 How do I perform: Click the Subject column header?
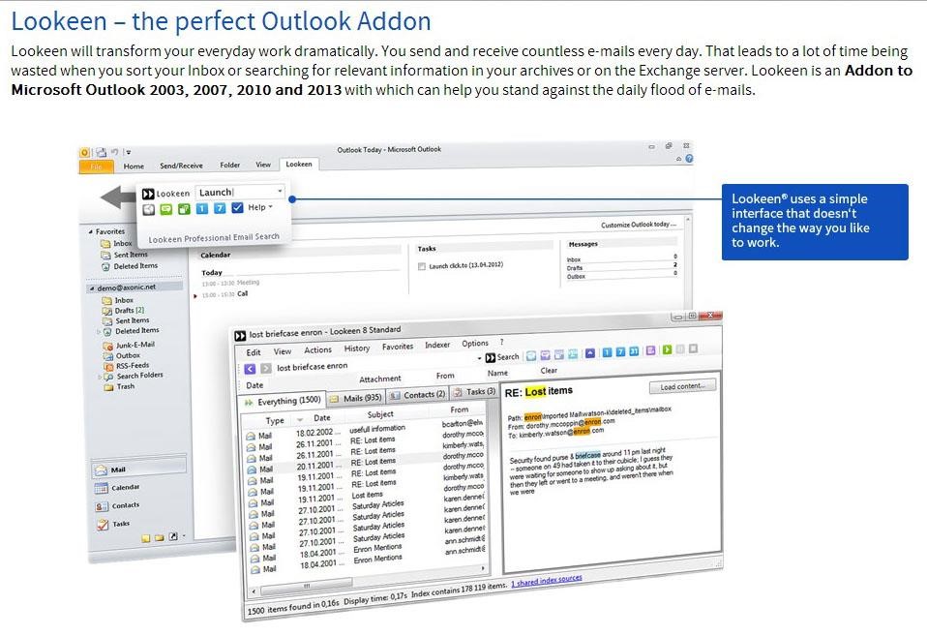coord(380,414)
